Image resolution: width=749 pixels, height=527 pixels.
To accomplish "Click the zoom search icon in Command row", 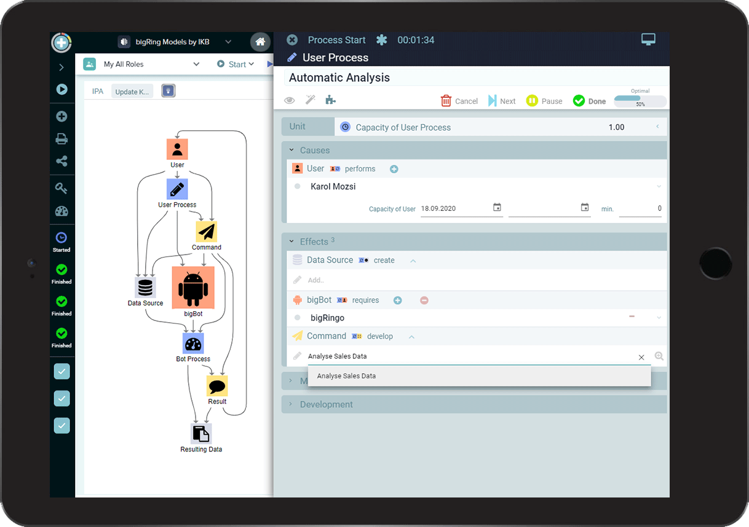I will pos(659,356).
